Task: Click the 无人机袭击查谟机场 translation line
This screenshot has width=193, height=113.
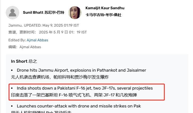Action: point(60,77)
